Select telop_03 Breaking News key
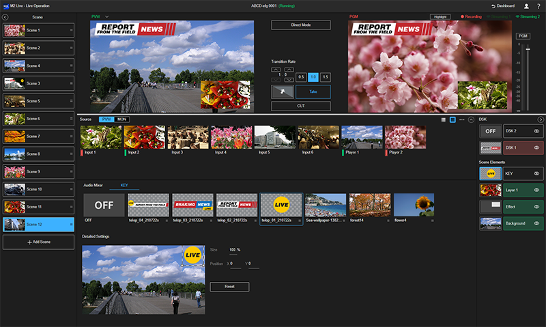546x327 pixels. 192,205
